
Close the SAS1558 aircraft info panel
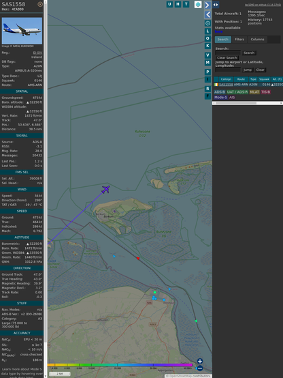(40, 4)
